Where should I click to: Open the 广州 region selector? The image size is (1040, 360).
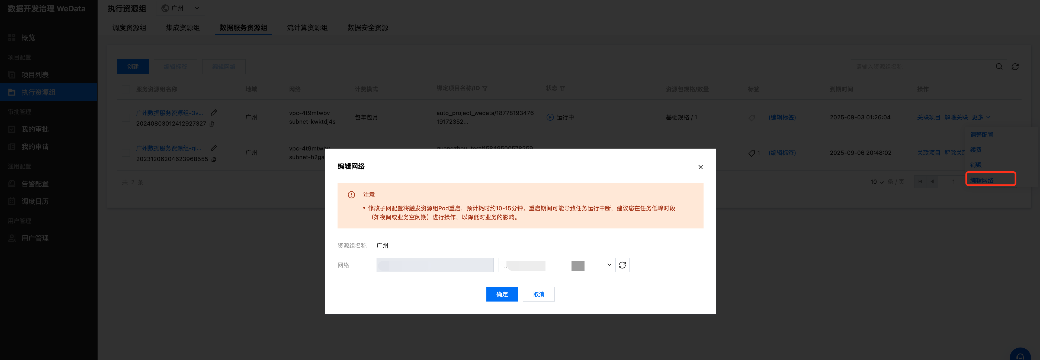[180, 8]
